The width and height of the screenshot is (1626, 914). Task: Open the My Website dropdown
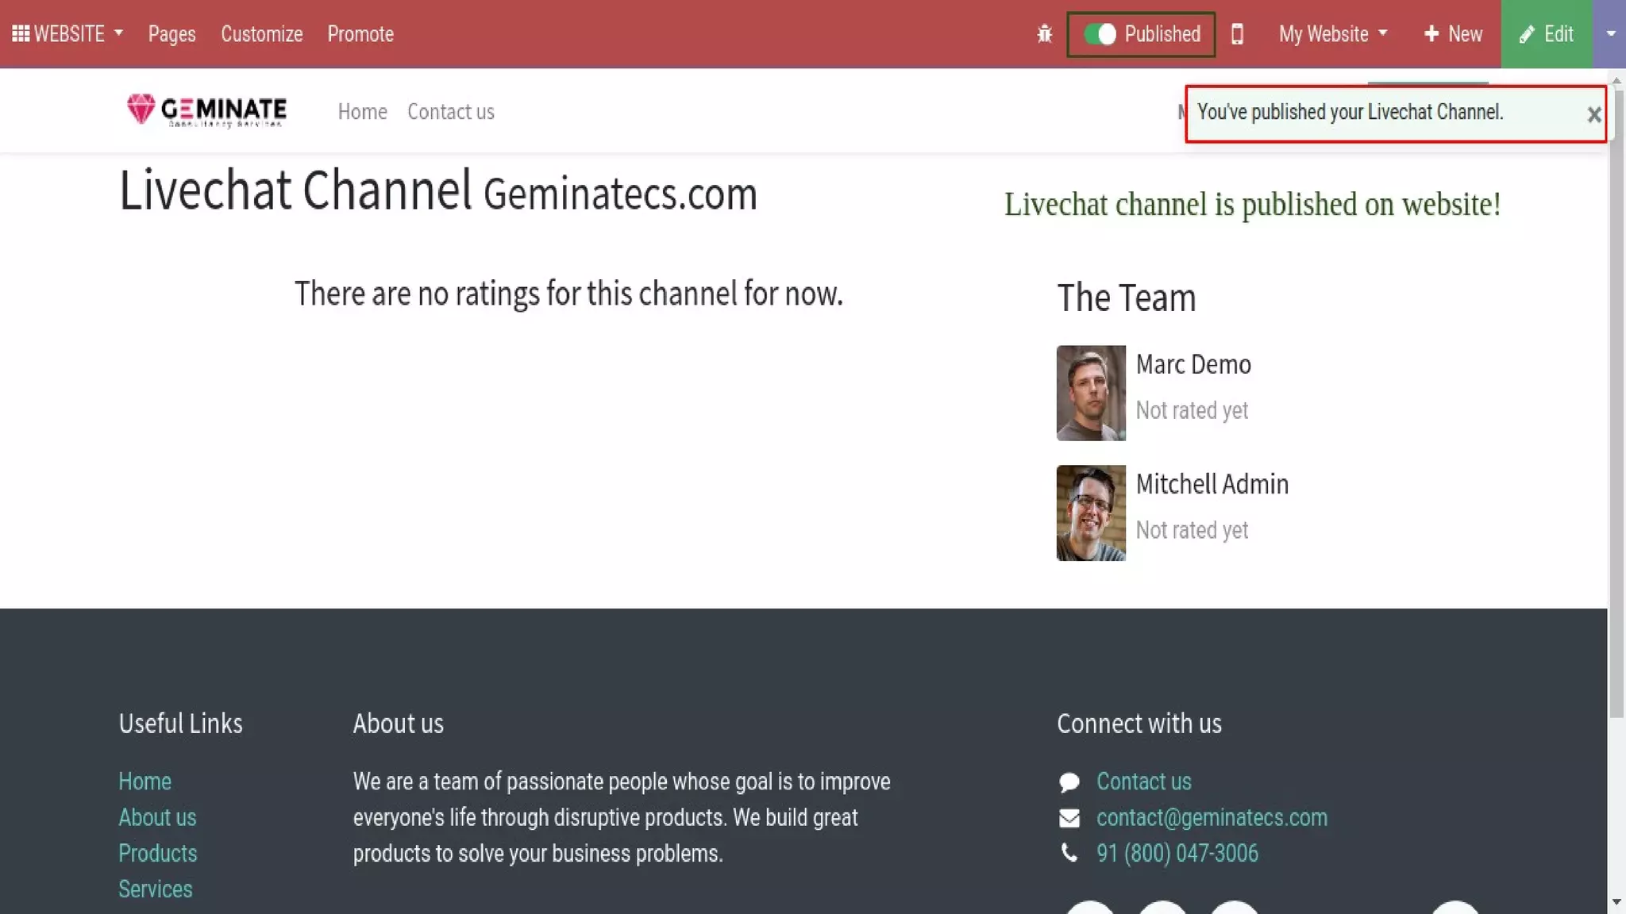1332,34
